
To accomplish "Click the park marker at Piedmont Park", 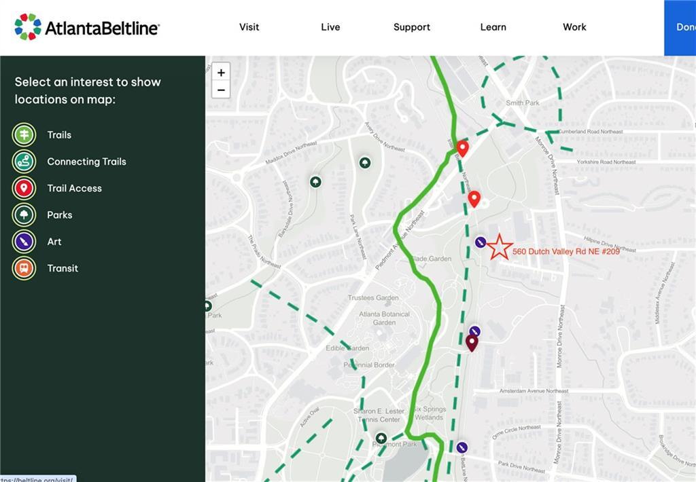I will (x=381, y=438).
